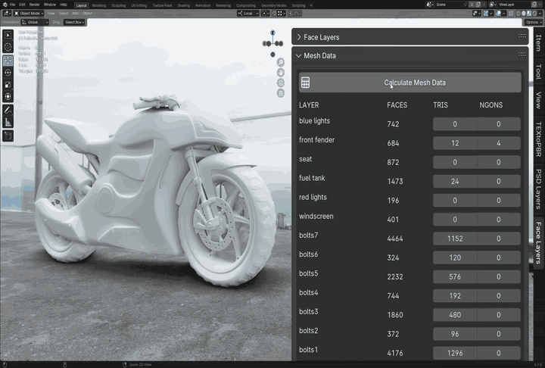Open the Geometry Nodes workspace tab

click(273, 5)
